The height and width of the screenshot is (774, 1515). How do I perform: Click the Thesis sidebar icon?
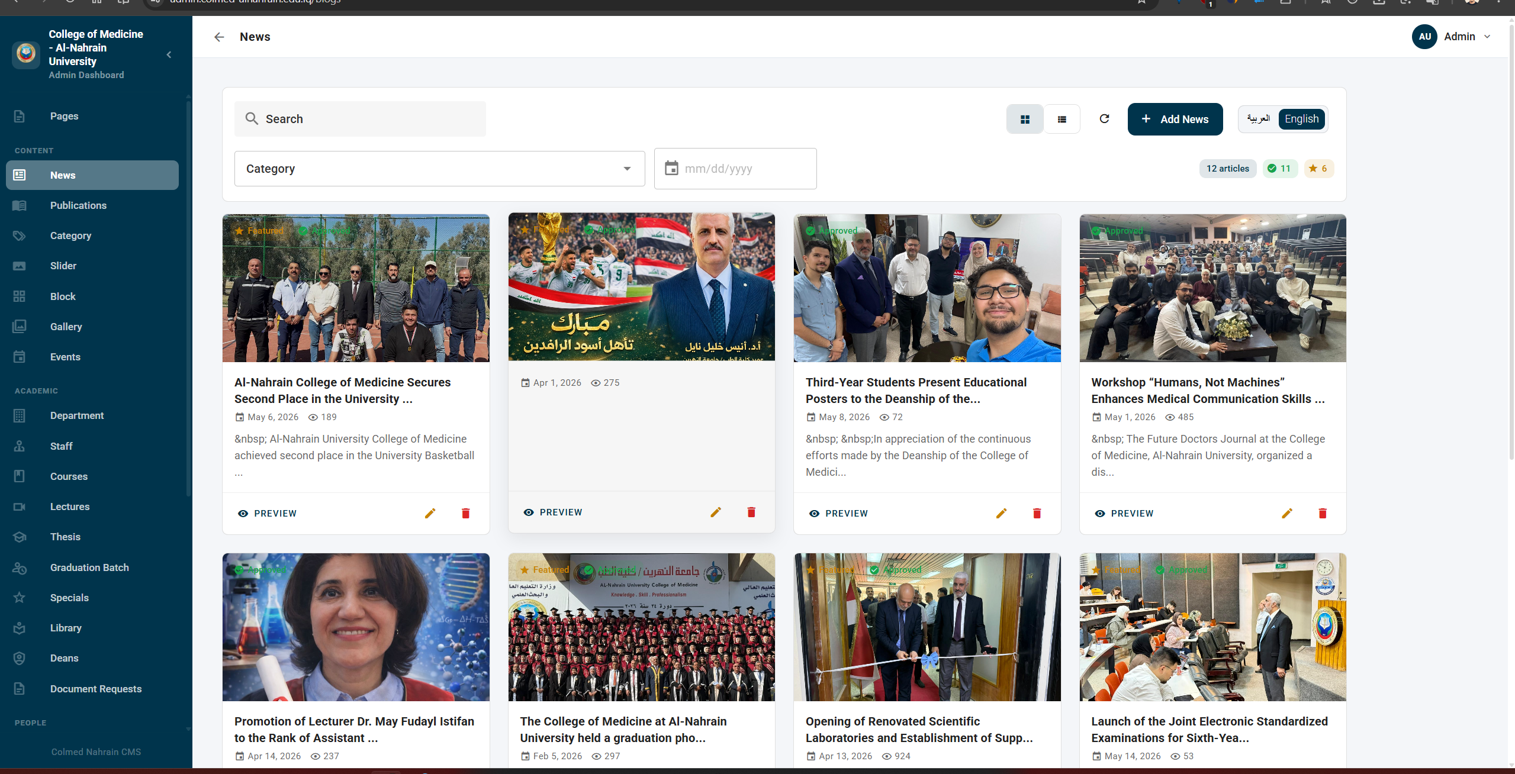20,537
